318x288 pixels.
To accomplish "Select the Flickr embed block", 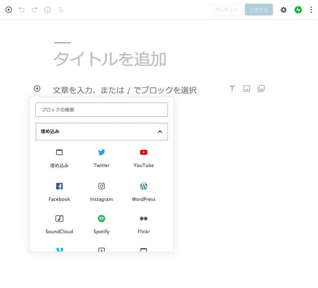I will tap(144, 225).
